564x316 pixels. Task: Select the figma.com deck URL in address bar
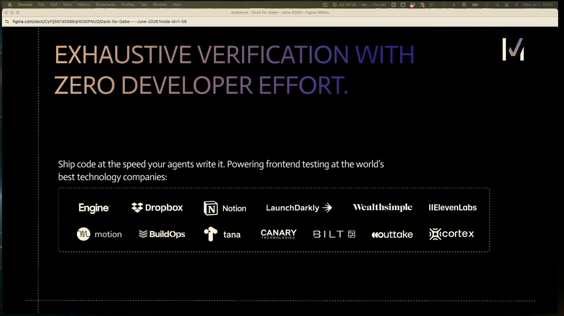point(99,22)
